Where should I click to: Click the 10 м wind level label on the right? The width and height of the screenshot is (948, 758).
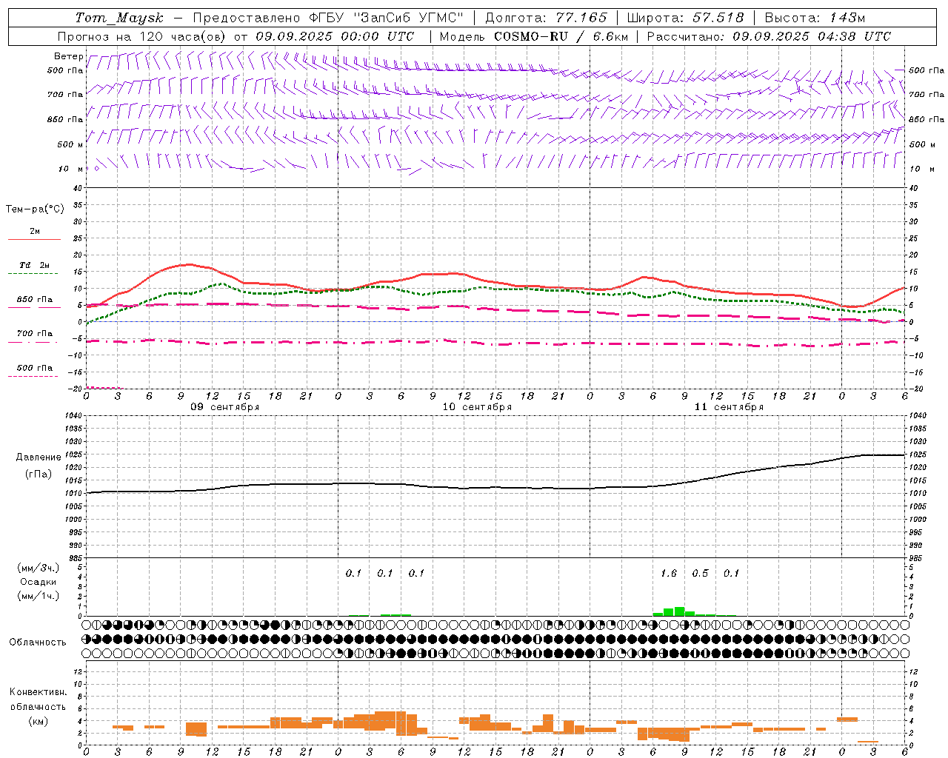pyautogui.click(x=921, y=169)
